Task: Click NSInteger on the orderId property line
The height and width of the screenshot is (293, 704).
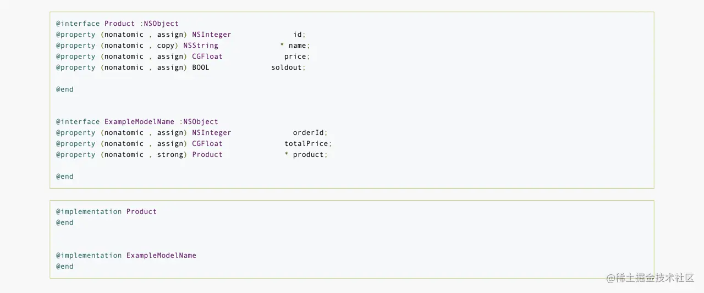Action: pyautogui.click(x=212, y=133)
